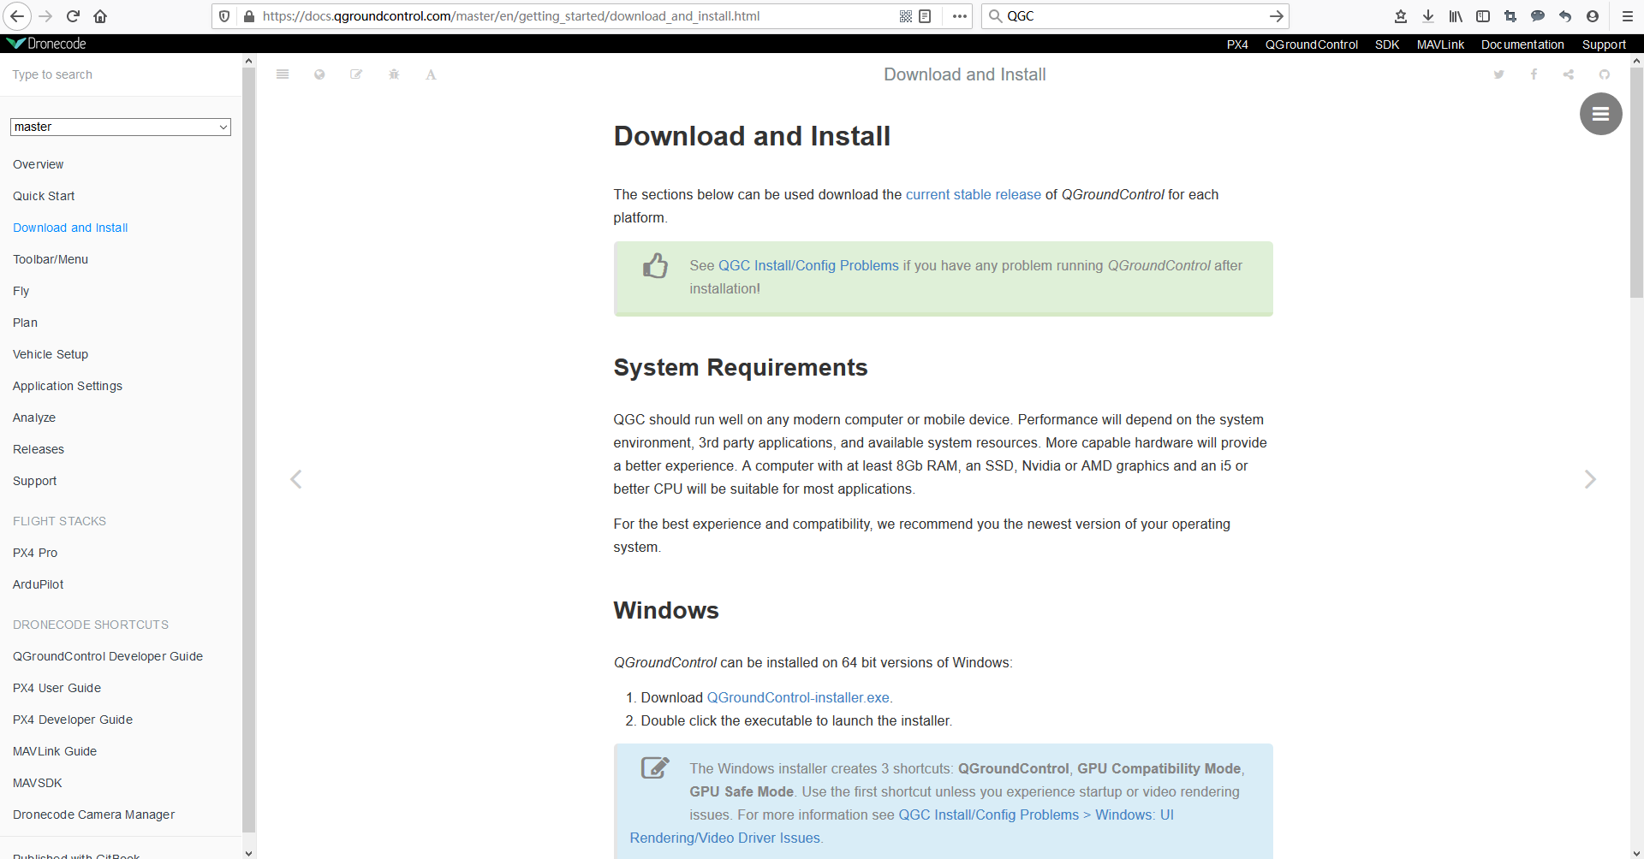
Task: Download QGroundControl-installer.exe link
Action: (798, 697)
